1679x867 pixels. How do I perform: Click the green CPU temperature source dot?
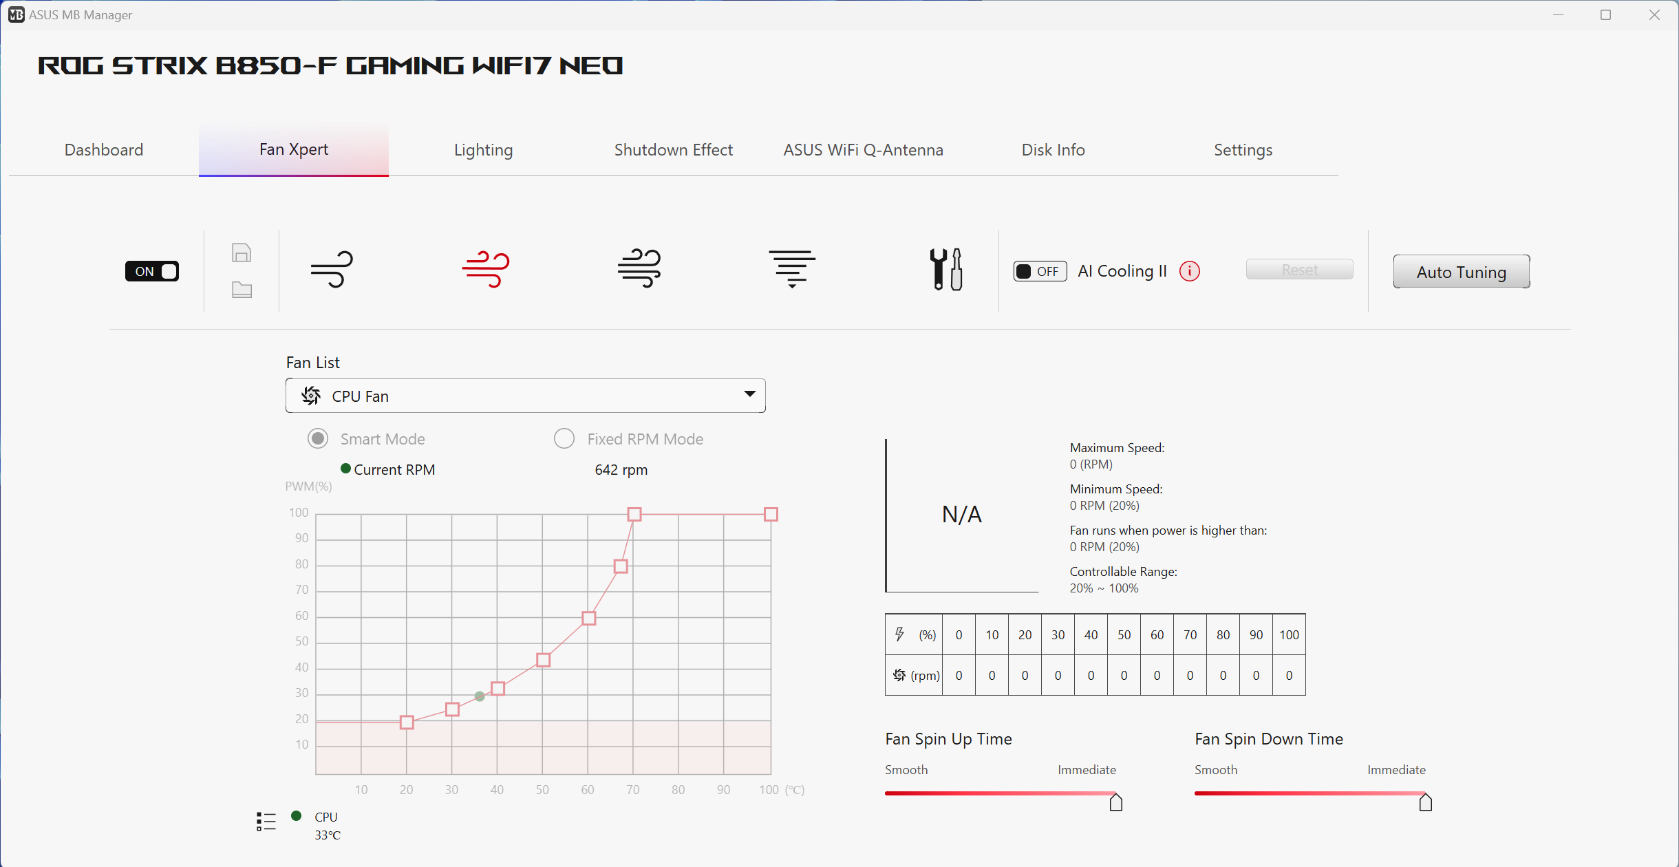(297, 816)
